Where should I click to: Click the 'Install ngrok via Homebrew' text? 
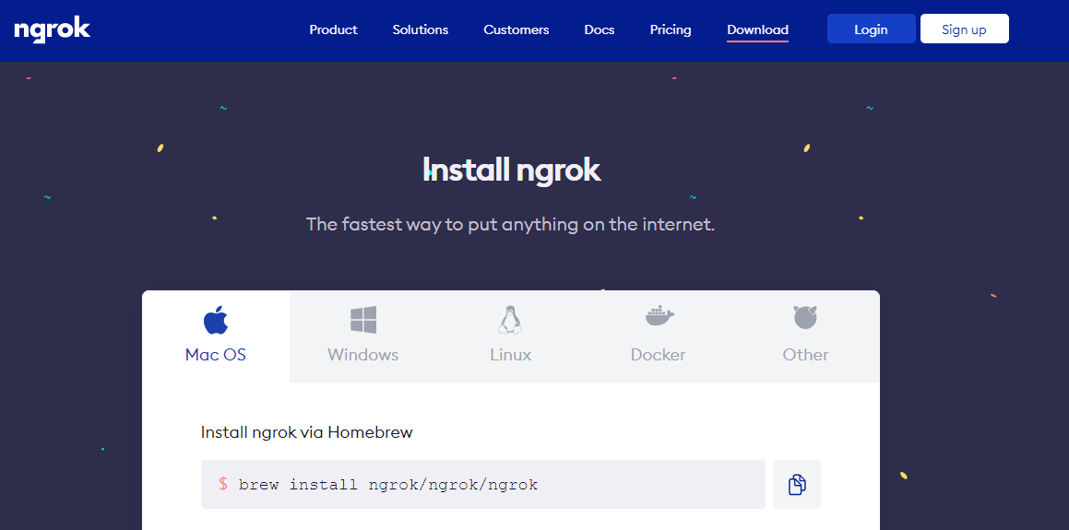click(307, 432)
